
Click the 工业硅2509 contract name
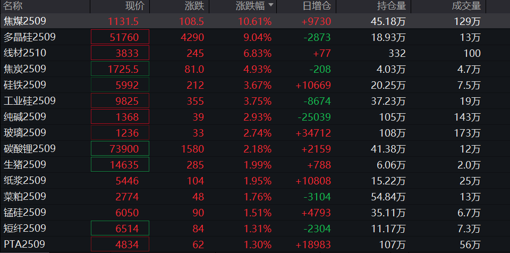click(x=29, y=101)
